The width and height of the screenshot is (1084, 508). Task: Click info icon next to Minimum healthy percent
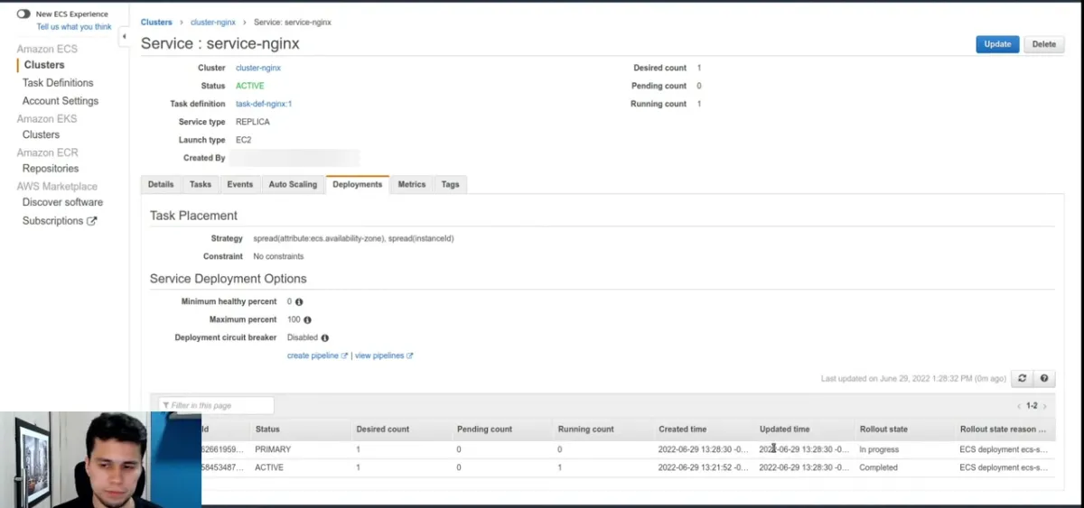299,302
